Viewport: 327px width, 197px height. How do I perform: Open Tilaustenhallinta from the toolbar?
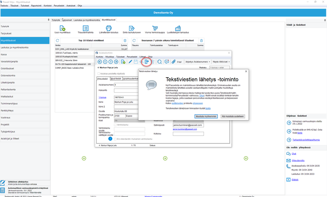tap(85, 28)
